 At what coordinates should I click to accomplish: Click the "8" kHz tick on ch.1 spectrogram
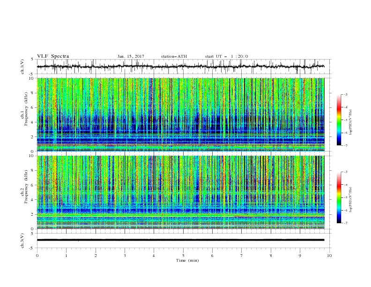coord(33,93)
